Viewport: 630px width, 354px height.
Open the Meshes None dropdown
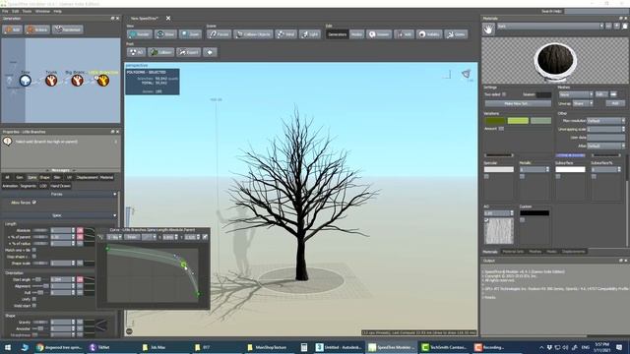pyautogui.click(x=576, y=94)
